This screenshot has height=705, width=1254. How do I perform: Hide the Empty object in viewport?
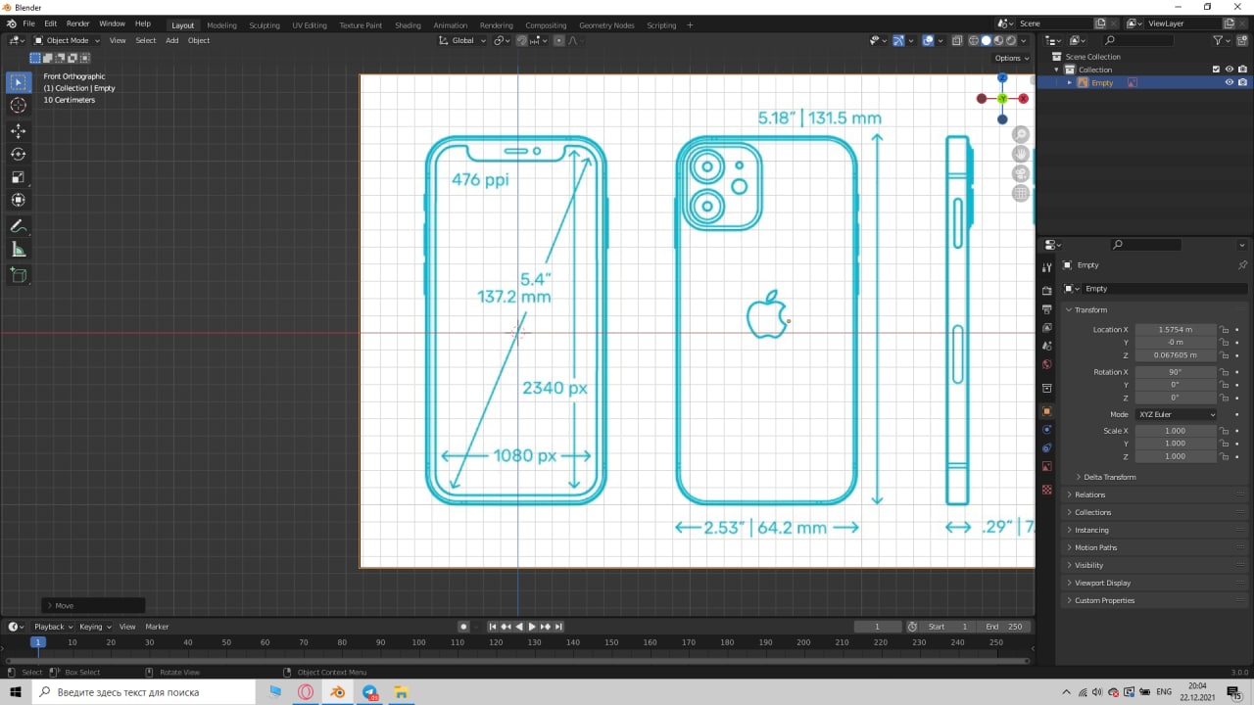pyautogui.click(x=1229, y=82)
